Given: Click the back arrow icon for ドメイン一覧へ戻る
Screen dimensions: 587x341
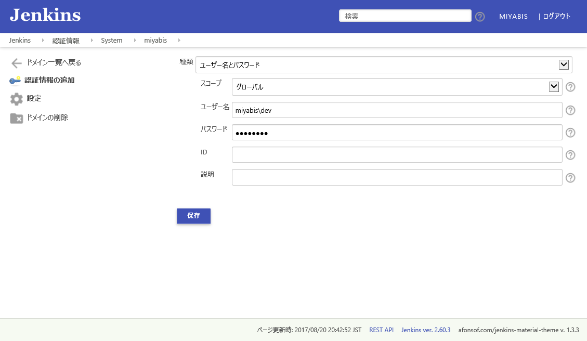Looking at the screenshot, I should [x=17, y=63].
